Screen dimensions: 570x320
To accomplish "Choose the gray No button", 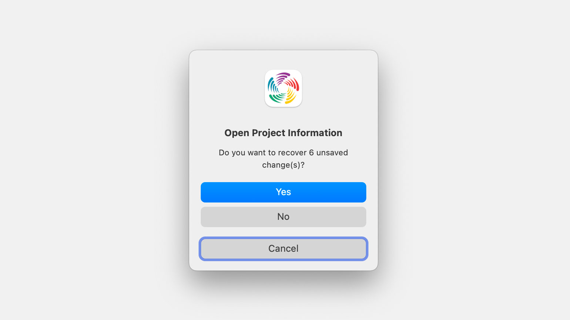I will pos(283,217).
